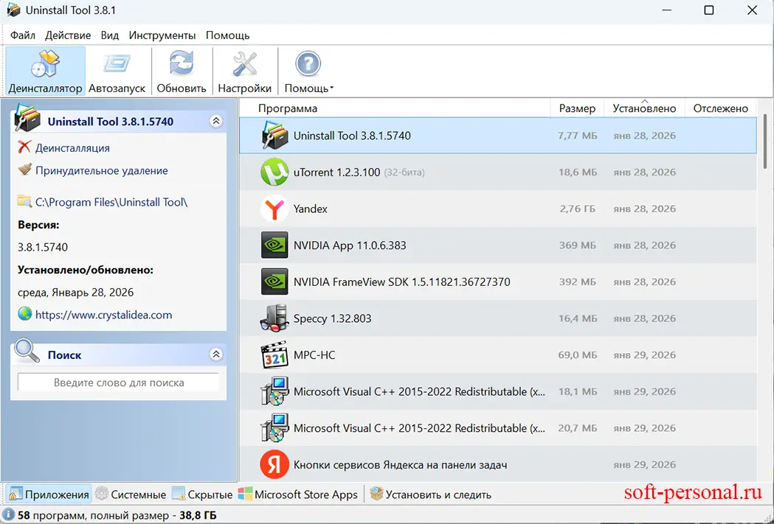Viewport: 774px width, 524px height.
Task: Open the Действие menu
Action: [x=68, y=35]
